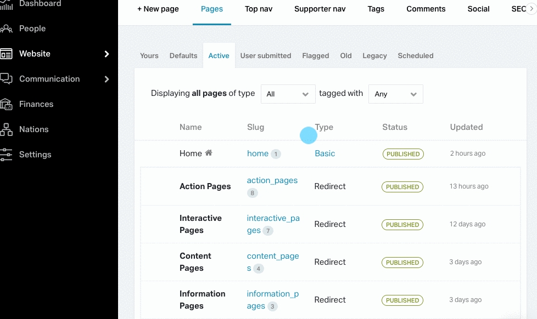Click the house icon beside Home page

[x=209, y=153]
